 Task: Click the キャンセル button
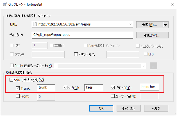tap(129, 108)
